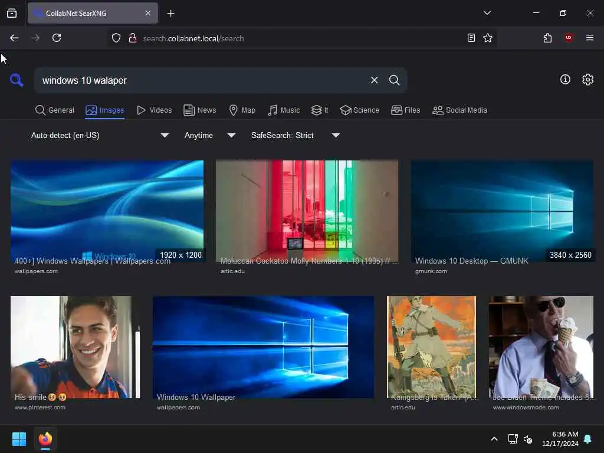Open the Moluccan Cockatoo Molly Numbers image

[x=307, y=211]
